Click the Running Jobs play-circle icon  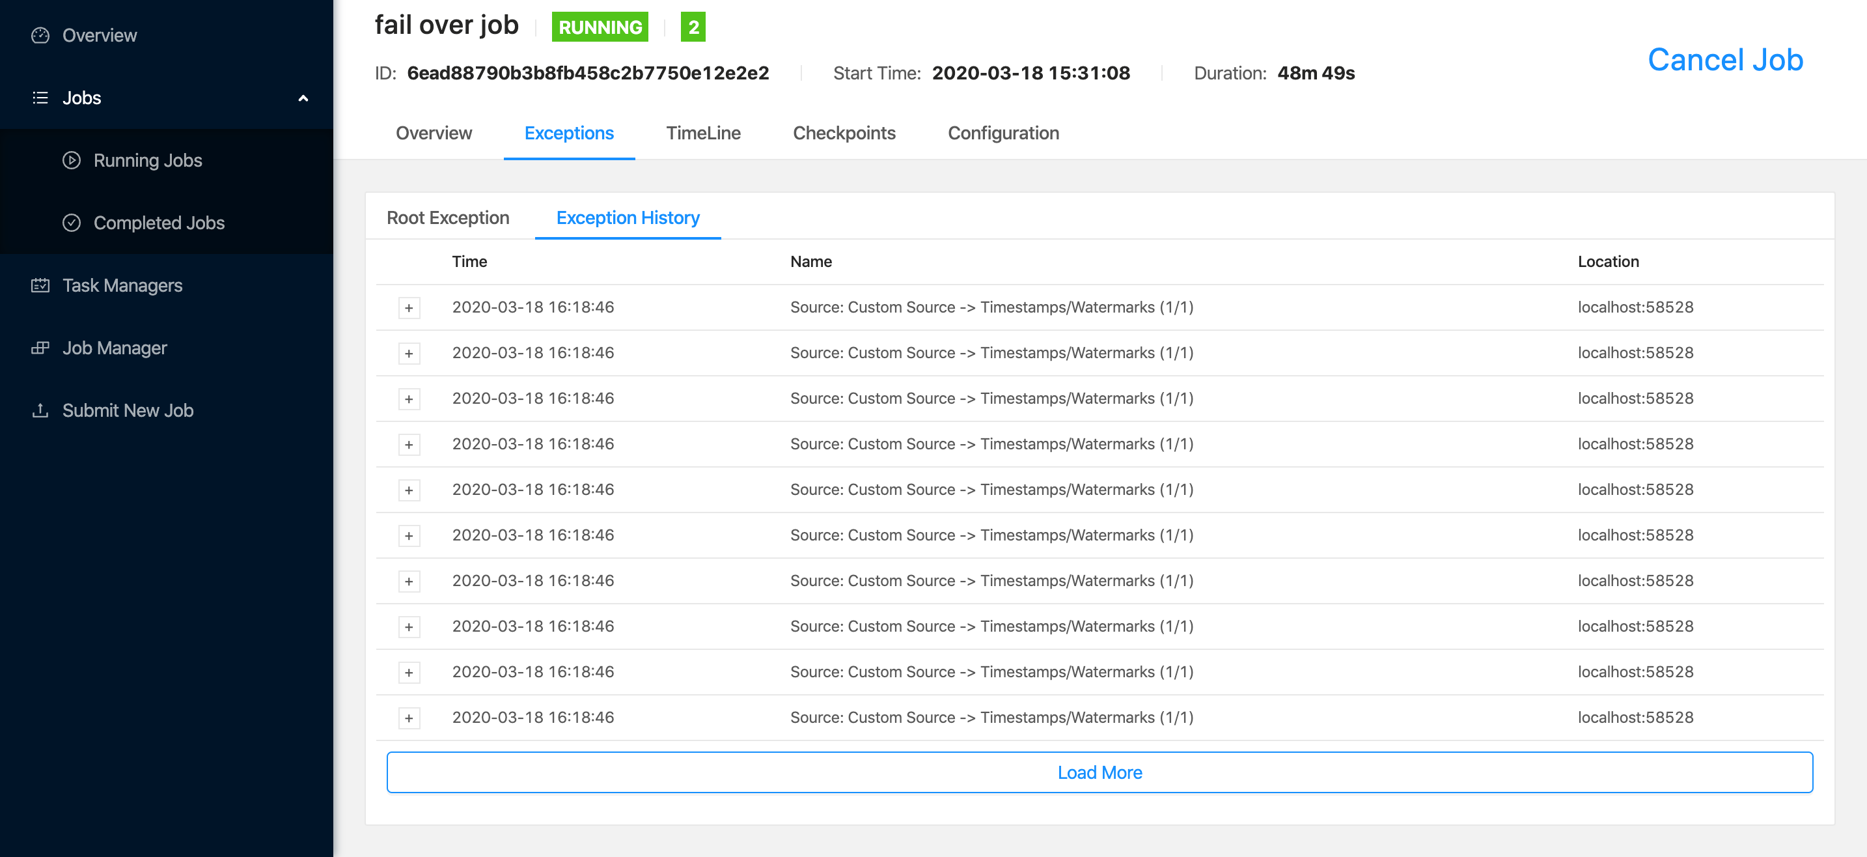[x=71, y=160]
